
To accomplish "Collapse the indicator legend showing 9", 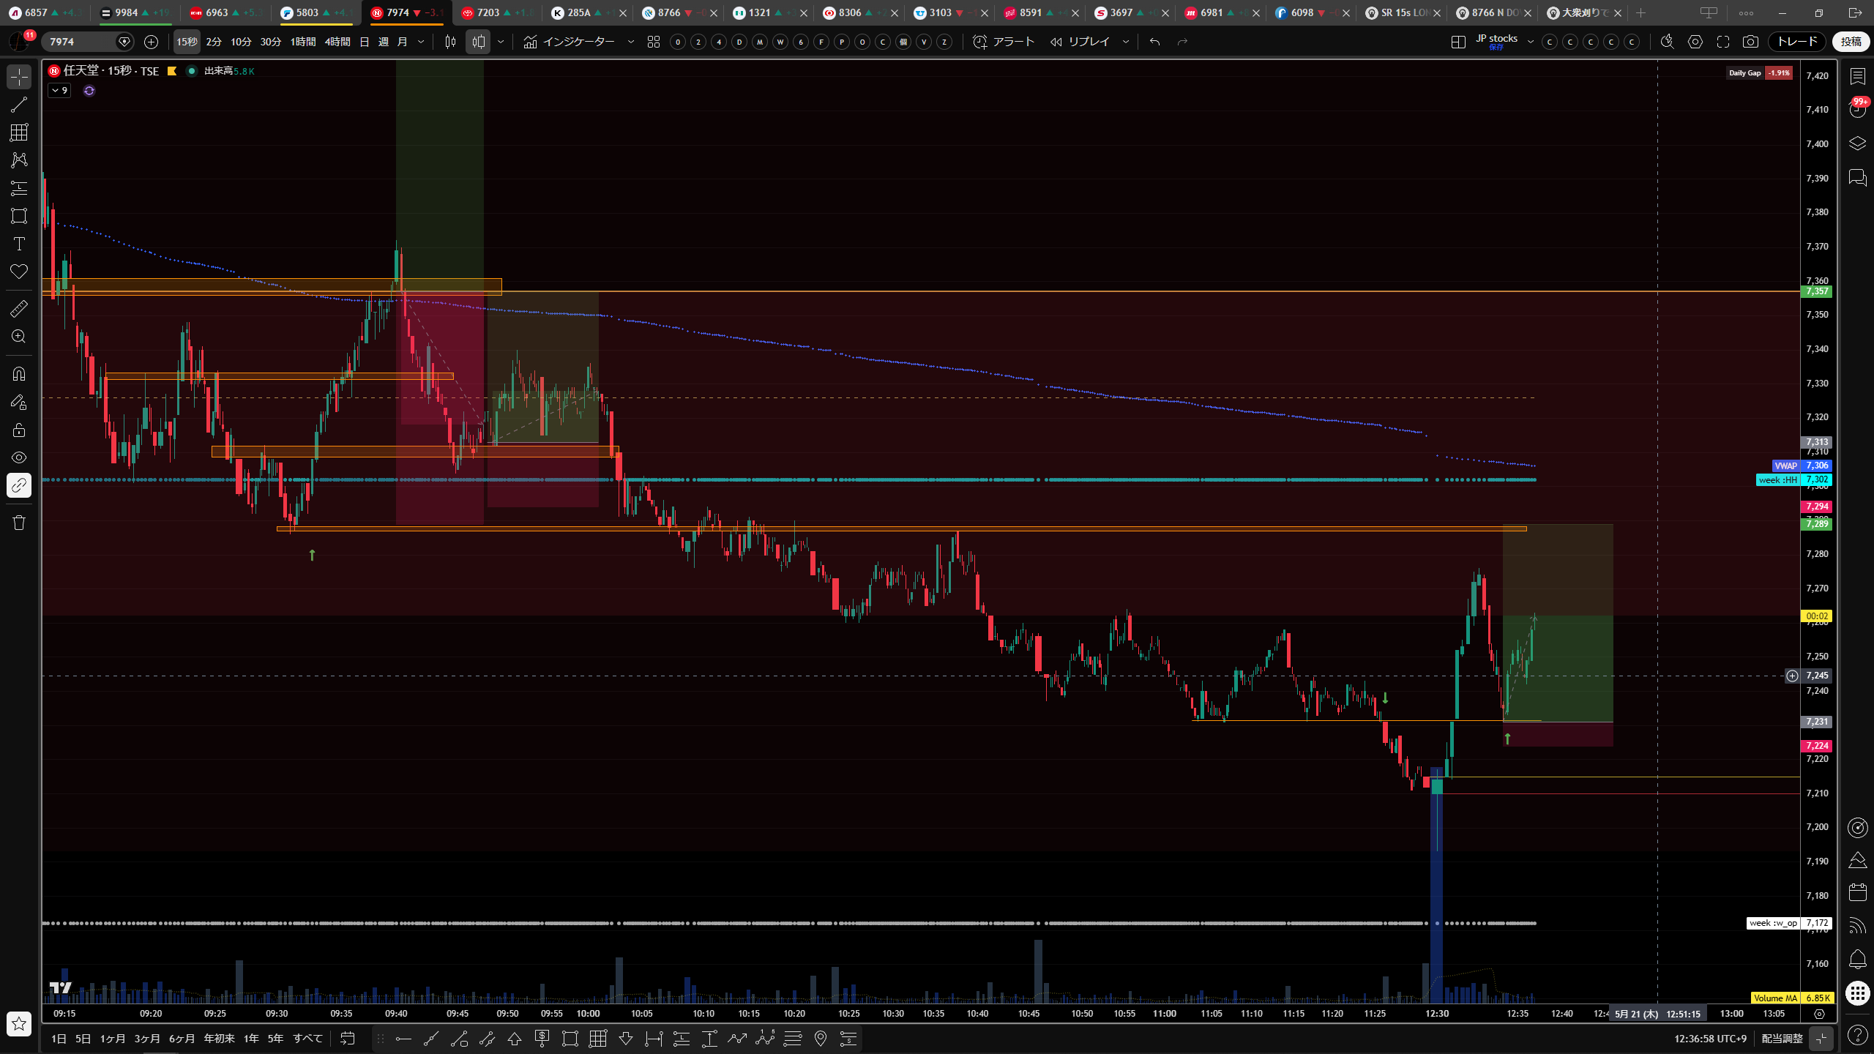I will pyautogui.click(x=59, y=91).
